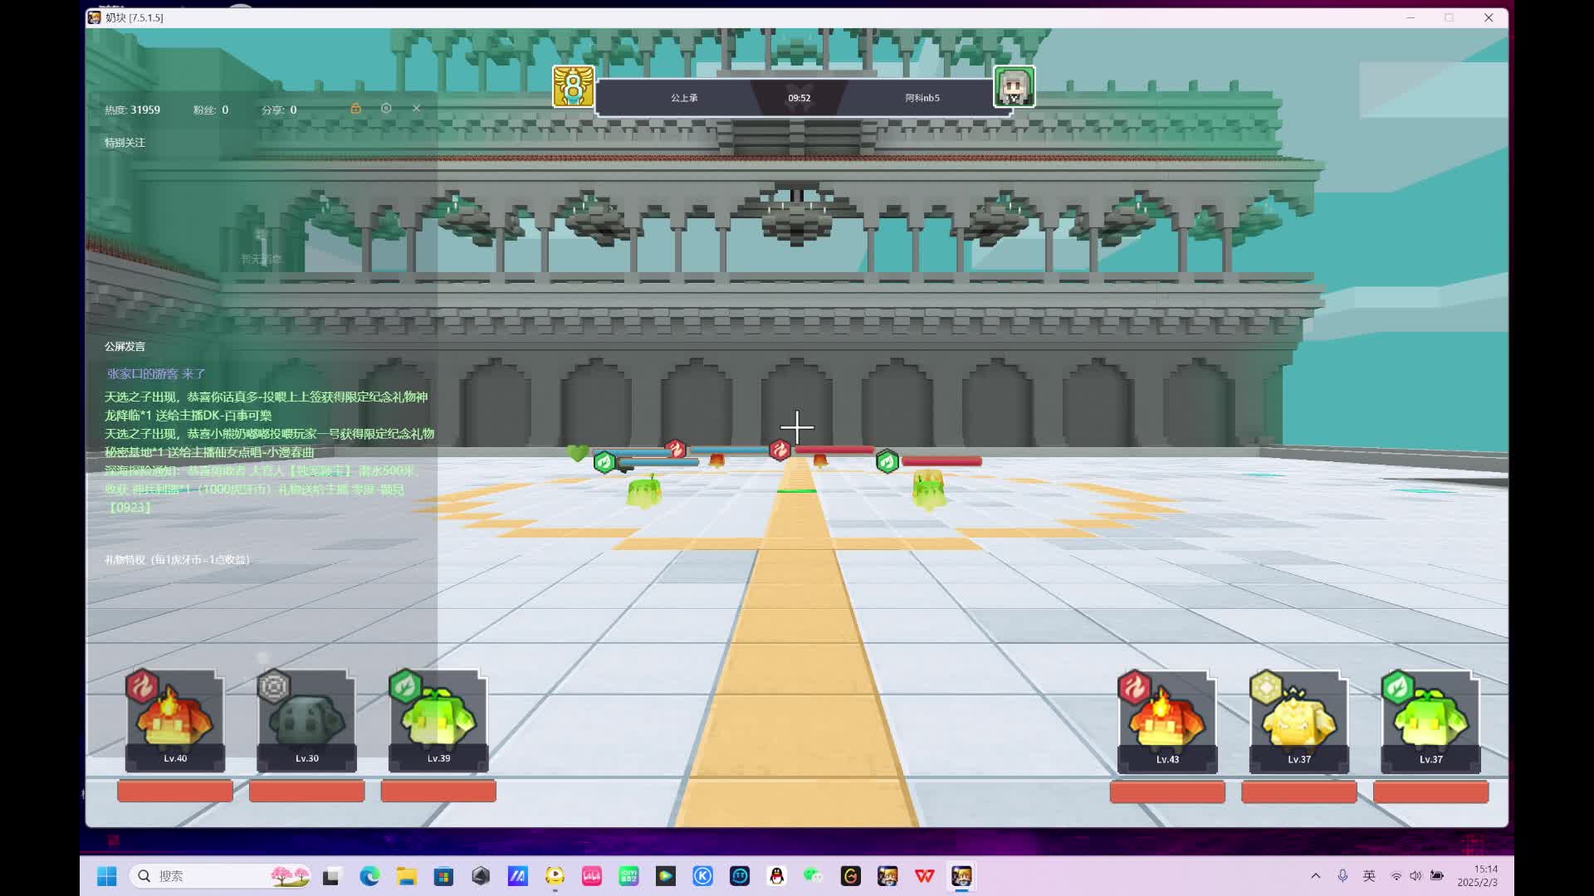1594x896 pixels.
Task: Click the gray-haired opponent avatar
Action: 1015,87
